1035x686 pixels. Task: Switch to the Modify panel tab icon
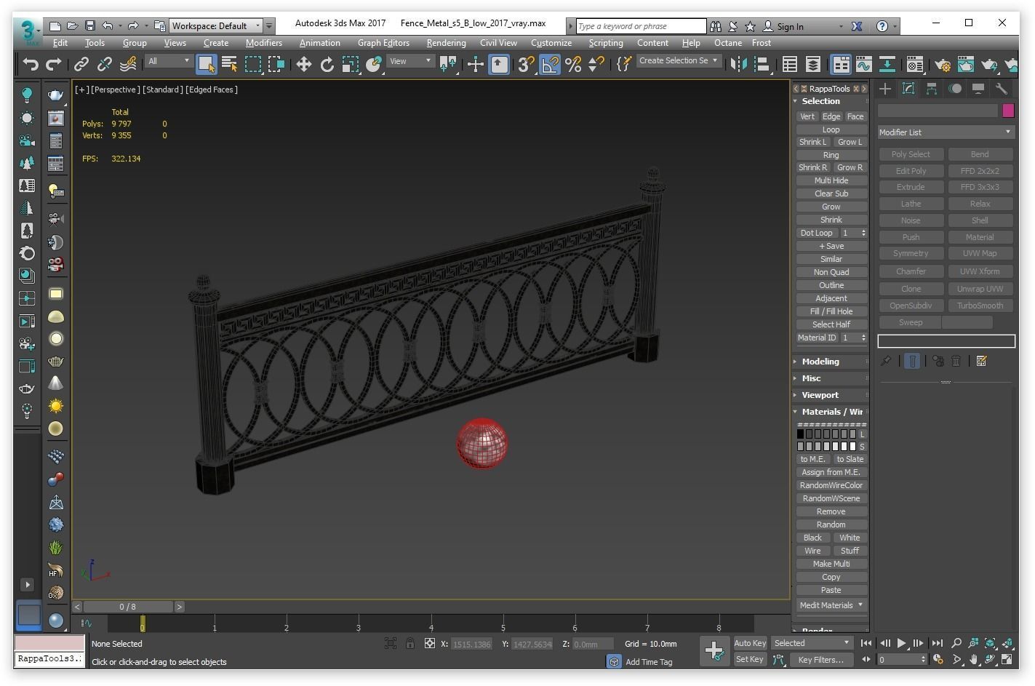pos(908,89)
